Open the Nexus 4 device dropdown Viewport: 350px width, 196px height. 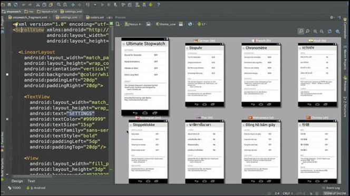[x=133, y=24]
